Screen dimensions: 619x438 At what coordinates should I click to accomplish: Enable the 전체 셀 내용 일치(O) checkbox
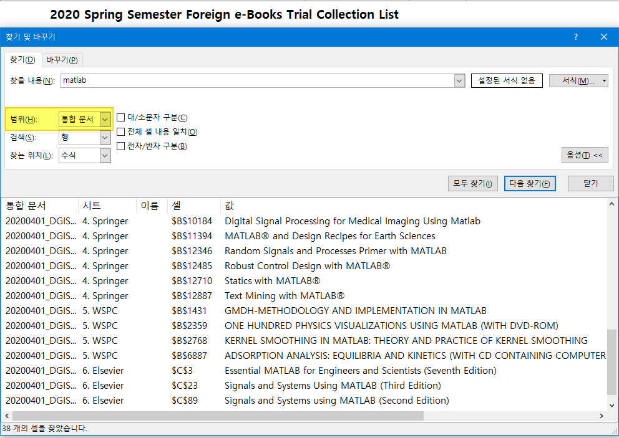pos(121,131)
